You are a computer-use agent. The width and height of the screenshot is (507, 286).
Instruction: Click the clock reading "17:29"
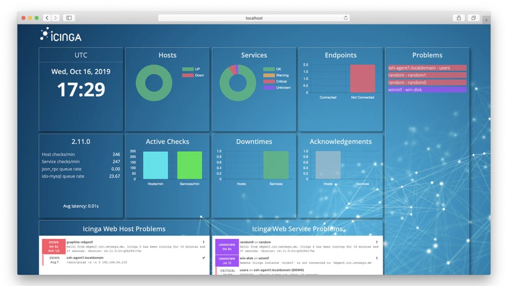[x=81, y=90]
